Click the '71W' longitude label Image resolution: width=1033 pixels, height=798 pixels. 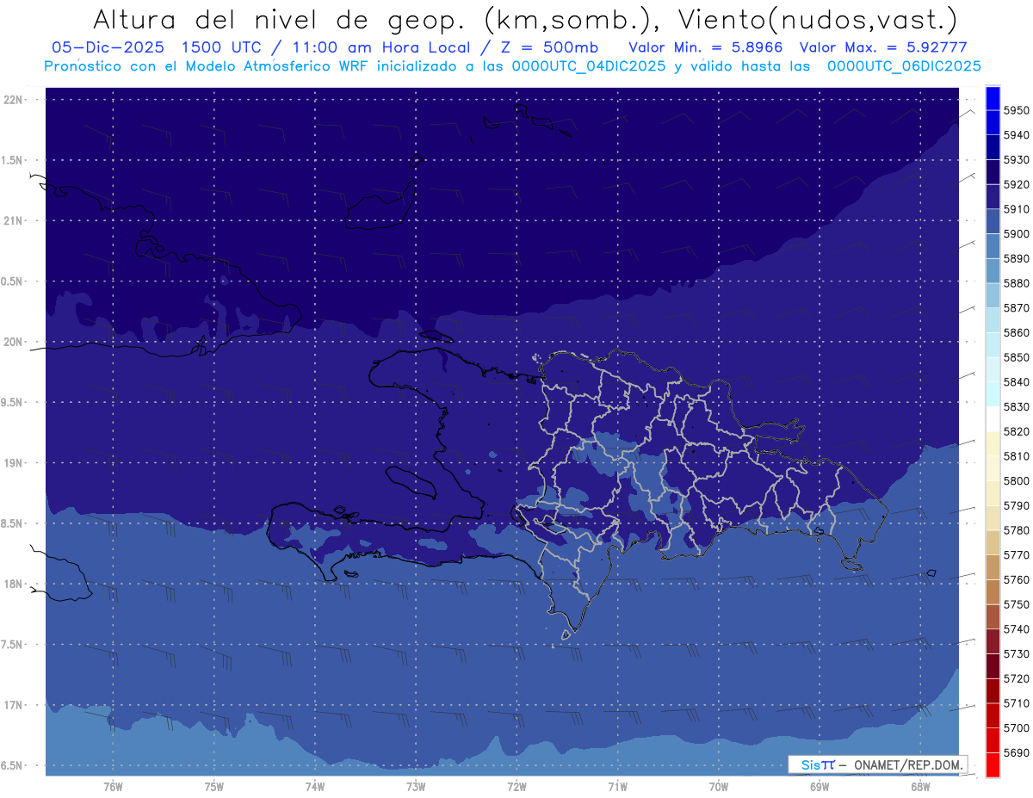(617, 786)
